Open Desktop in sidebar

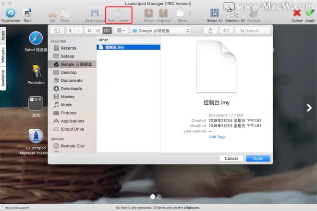click(x=72, y=72)
